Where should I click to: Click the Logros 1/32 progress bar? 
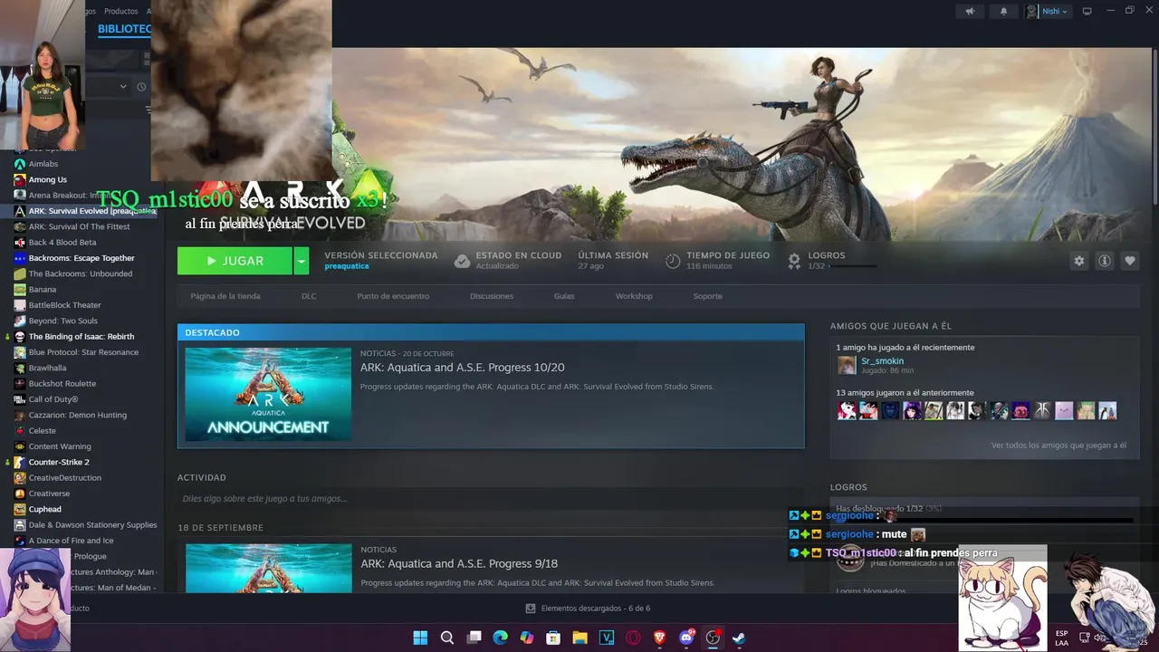coord(852,266)
